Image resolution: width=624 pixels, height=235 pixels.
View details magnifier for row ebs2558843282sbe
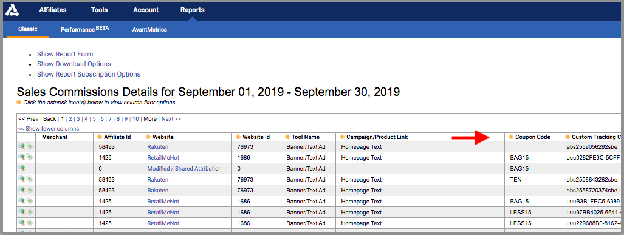pos(21,179)
